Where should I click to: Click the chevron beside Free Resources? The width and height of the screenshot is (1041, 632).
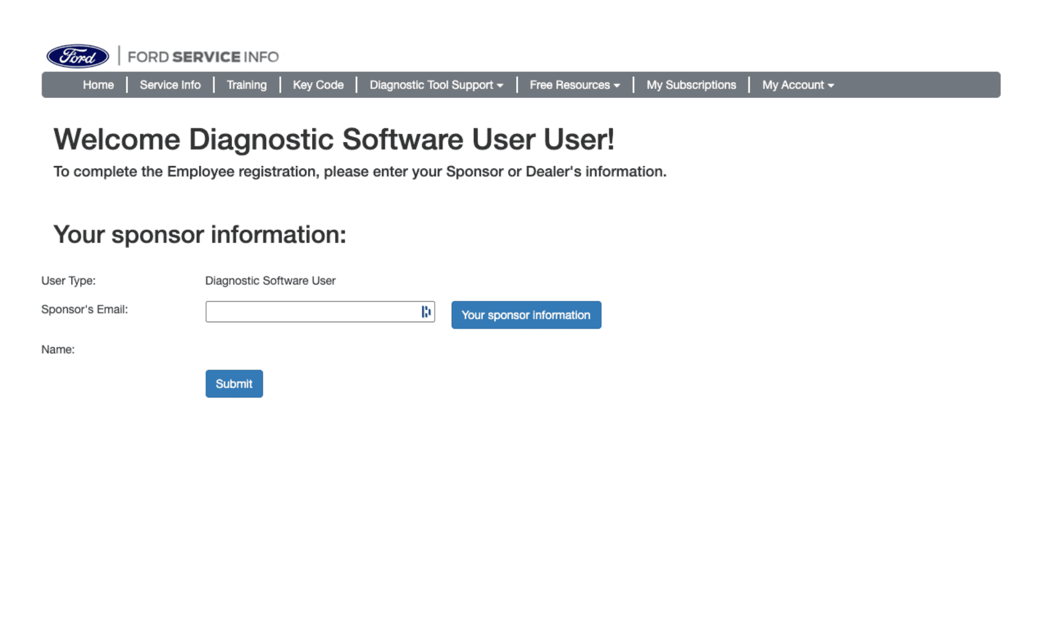click(616, 86)
